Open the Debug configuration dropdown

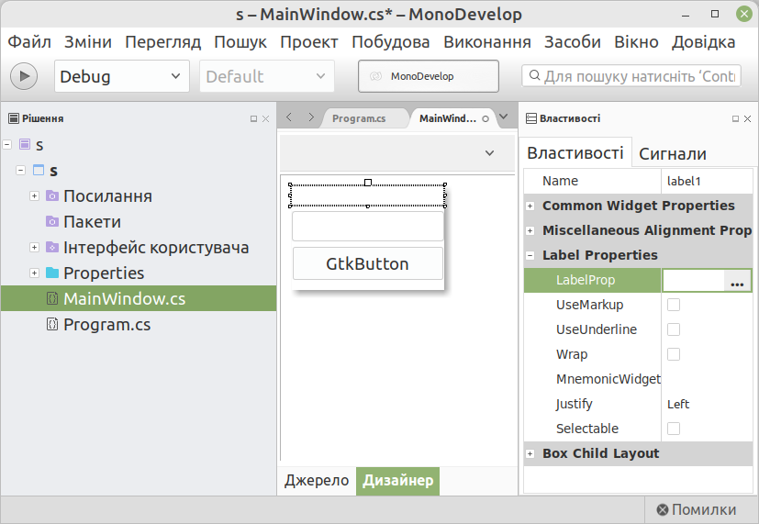(121, 76)
